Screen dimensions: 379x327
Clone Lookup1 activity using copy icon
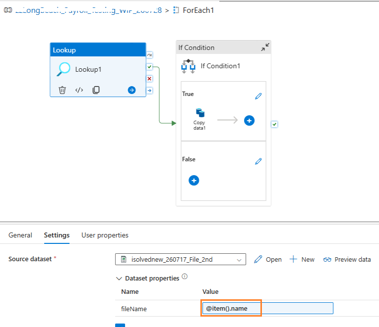tap(96, 90)
